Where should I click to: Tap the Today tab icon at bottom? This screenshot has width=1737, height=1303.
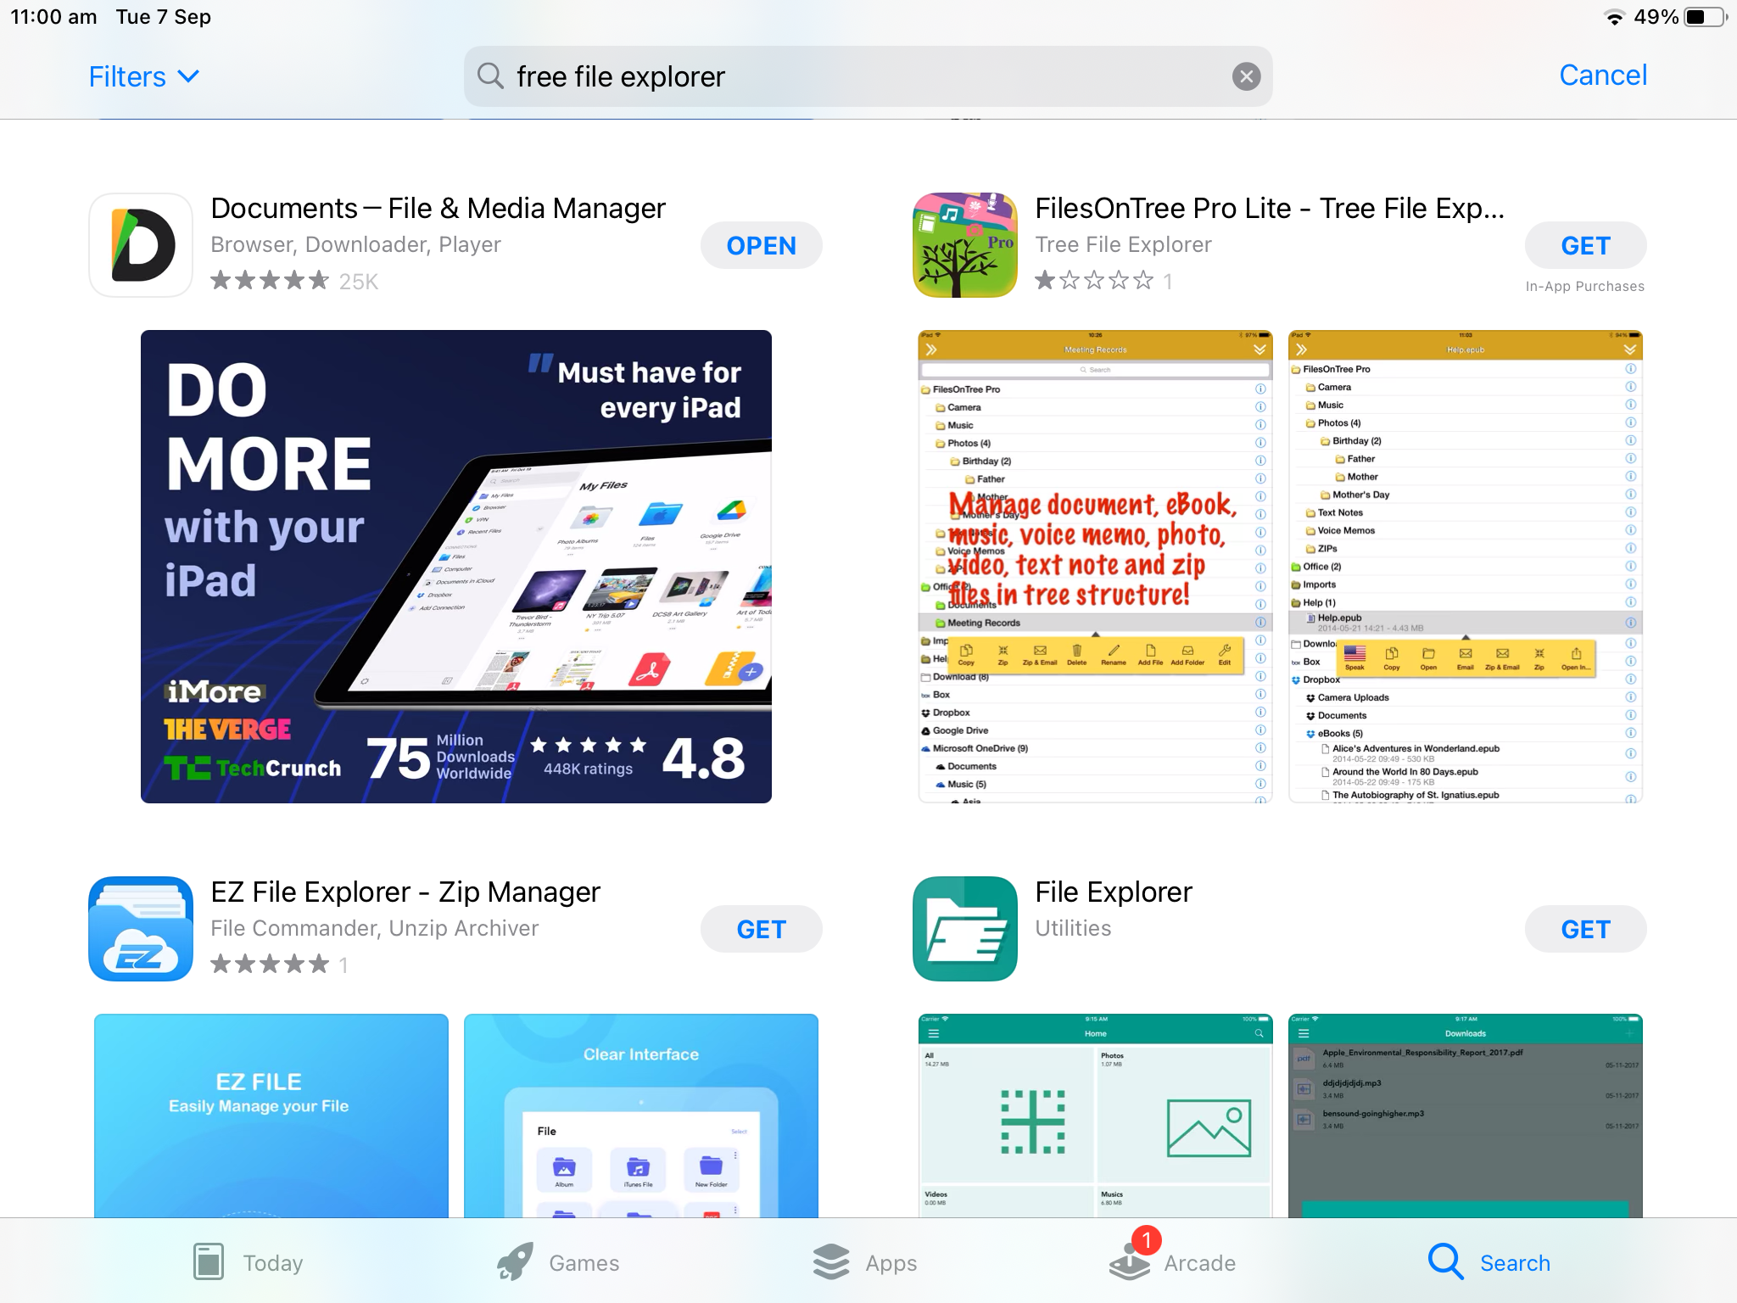[210, 1261]
